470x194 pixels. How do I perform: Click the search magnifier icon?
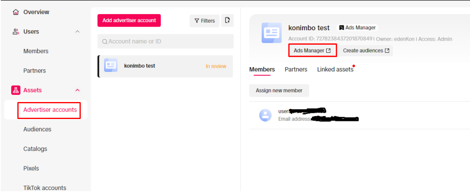click(105, 42)
